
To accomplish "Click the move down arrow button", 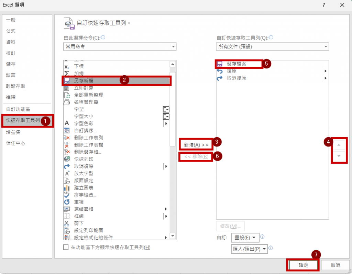I will [x=339, y=156].
